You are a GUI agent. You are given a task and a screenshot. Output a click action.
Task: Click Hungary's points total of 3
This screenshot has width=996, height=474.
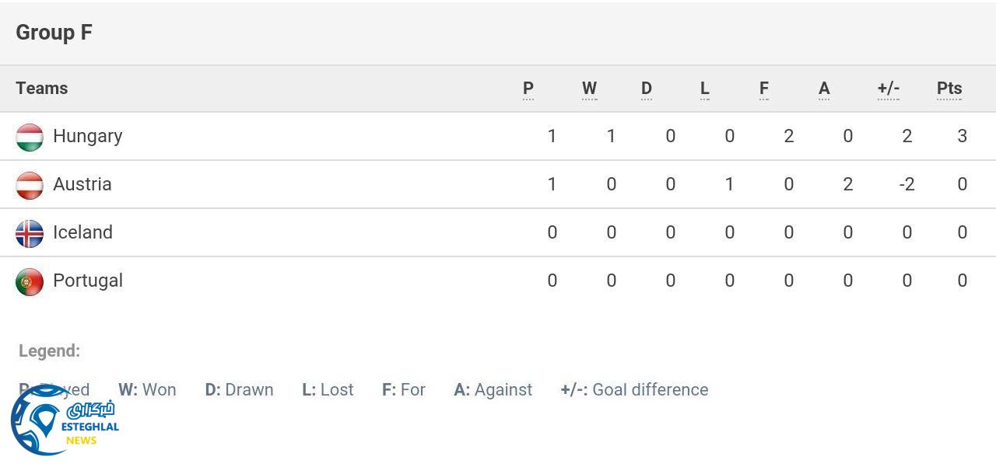pyautogui.click(x=962, y=135)
